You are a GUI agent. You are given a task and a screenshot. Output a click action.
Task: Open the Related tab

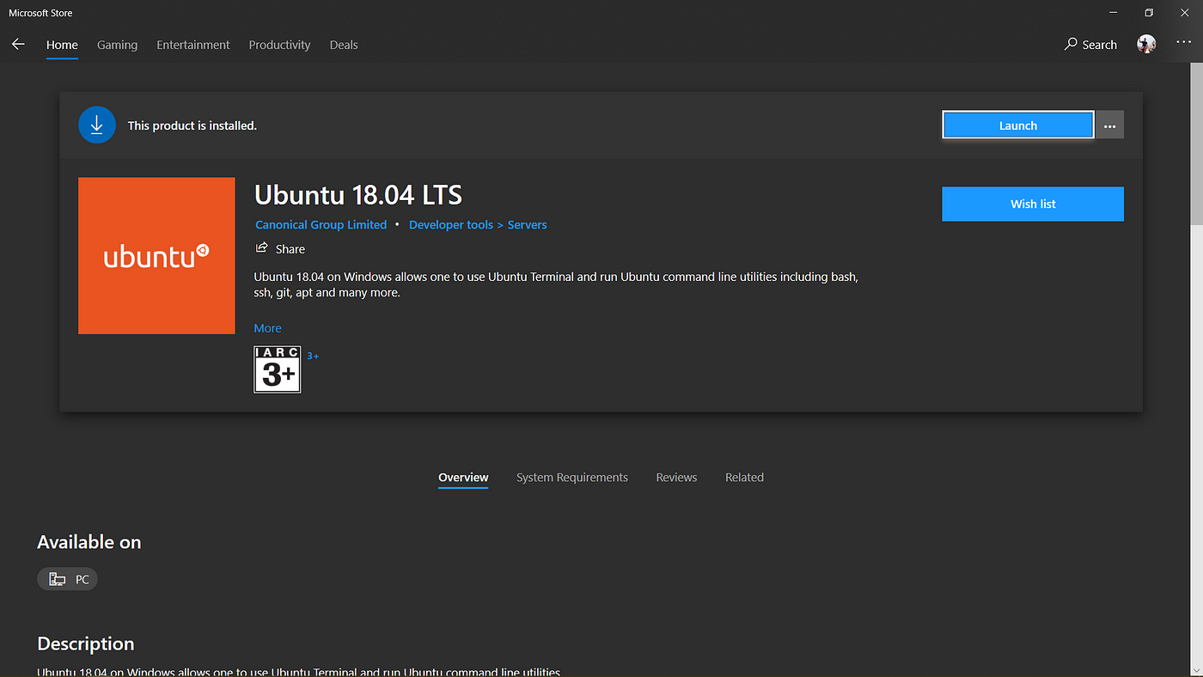(744, 478)
